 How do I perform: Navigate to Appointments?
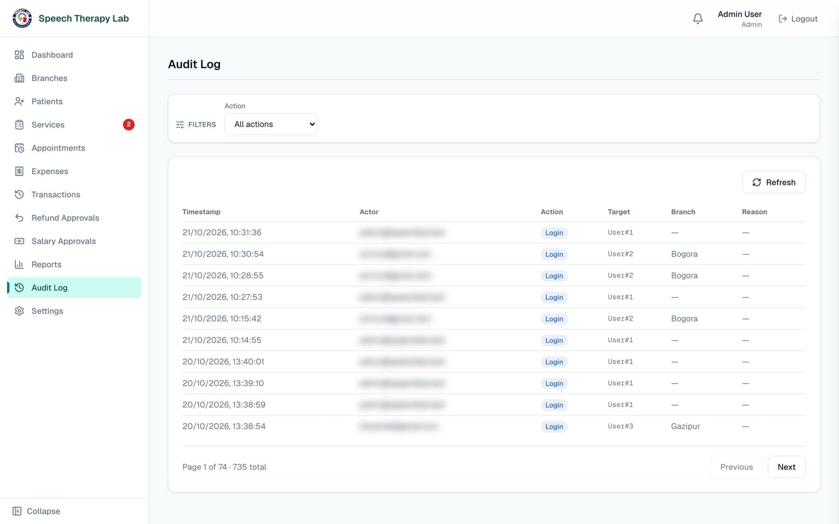[75, 148]
